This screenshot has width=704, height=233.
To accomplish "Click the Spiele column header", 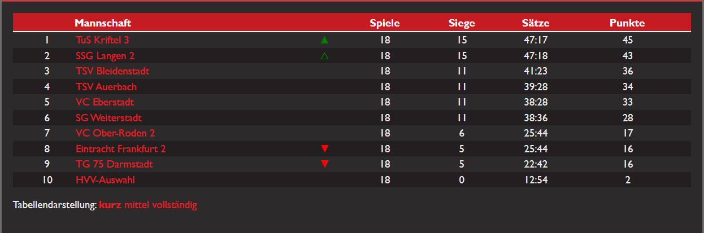I will click(385, 23).
